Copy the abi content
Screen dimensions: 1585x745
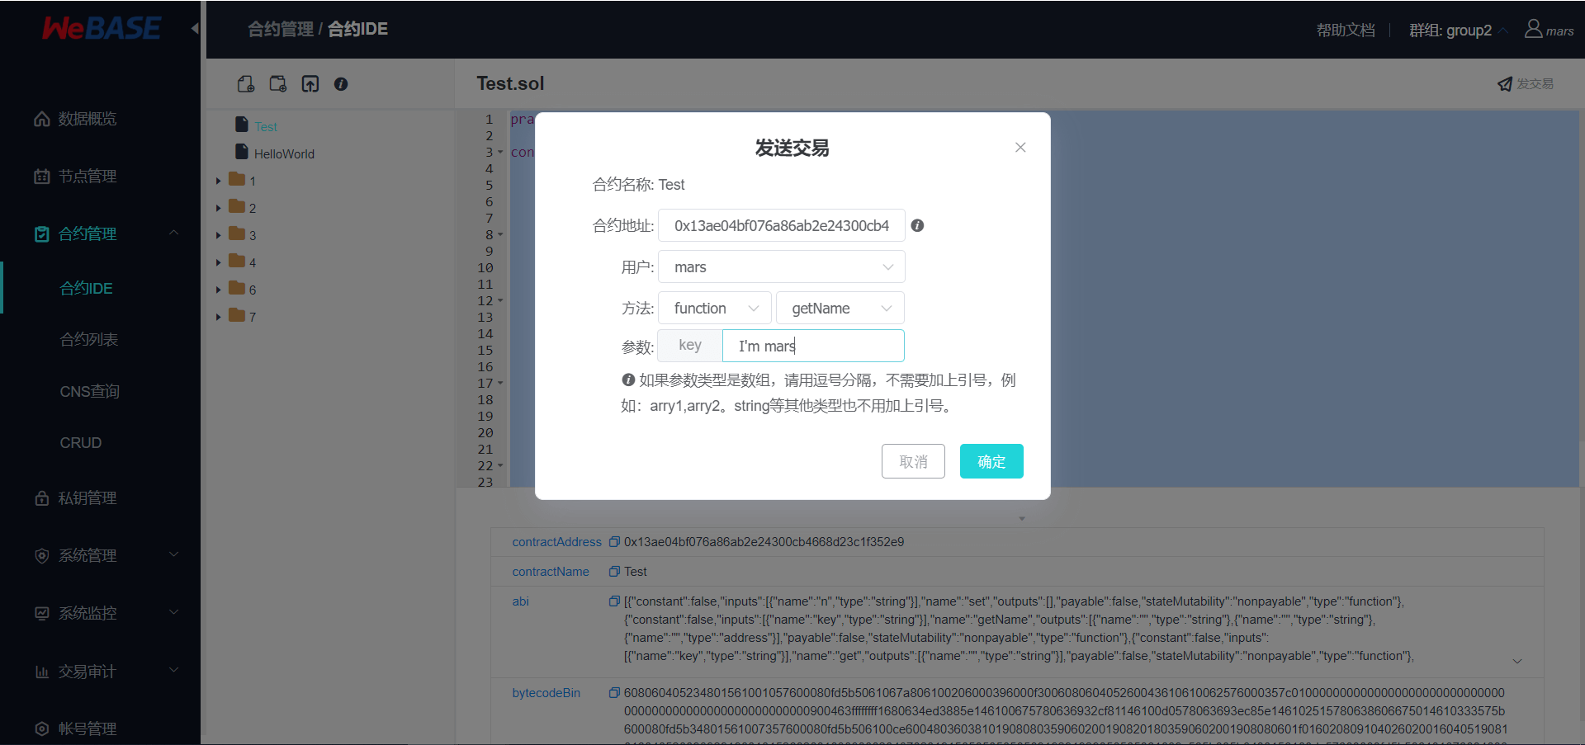tap(613, 601)
